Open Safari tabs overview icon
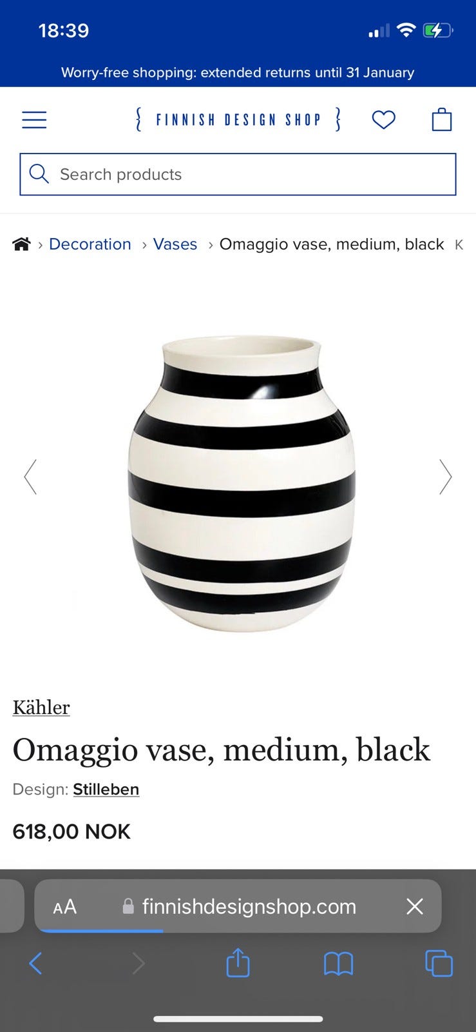This screenshot has width=476, height=1032. (x=439, y=964)
